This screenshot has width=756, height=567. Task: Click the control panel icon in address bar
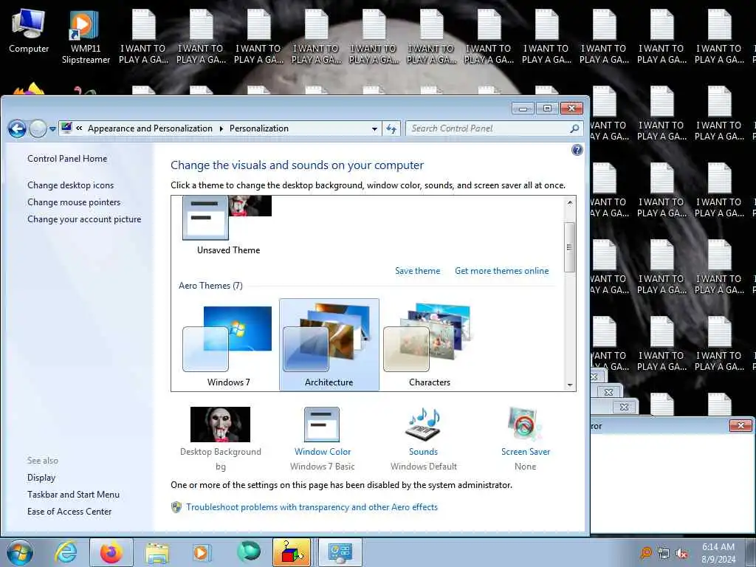coord(66,128)
